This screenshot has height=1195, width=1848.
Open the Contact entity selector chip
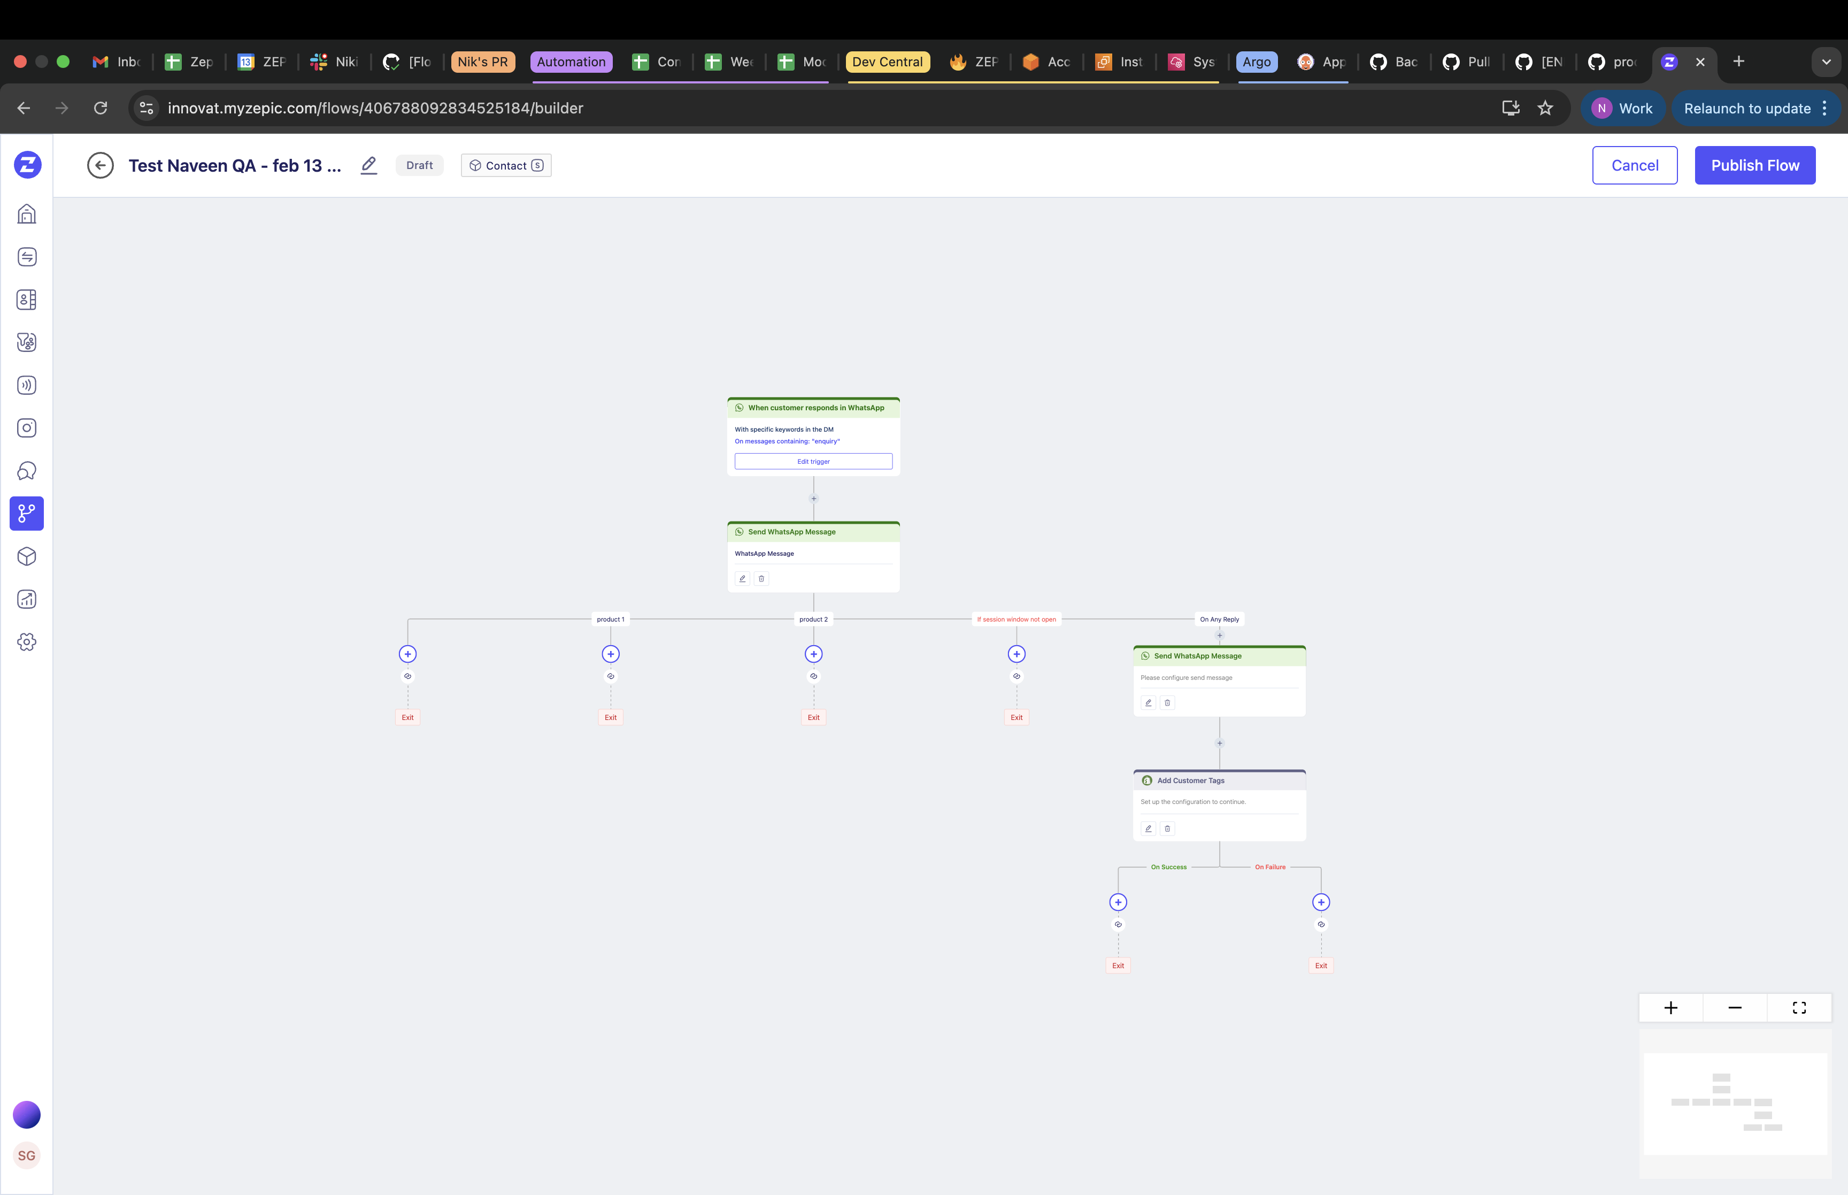(506, 165)
